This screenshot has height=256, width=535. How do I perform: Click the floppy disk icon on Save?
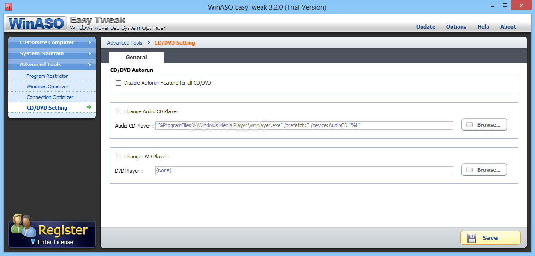[x=471, y=238]
